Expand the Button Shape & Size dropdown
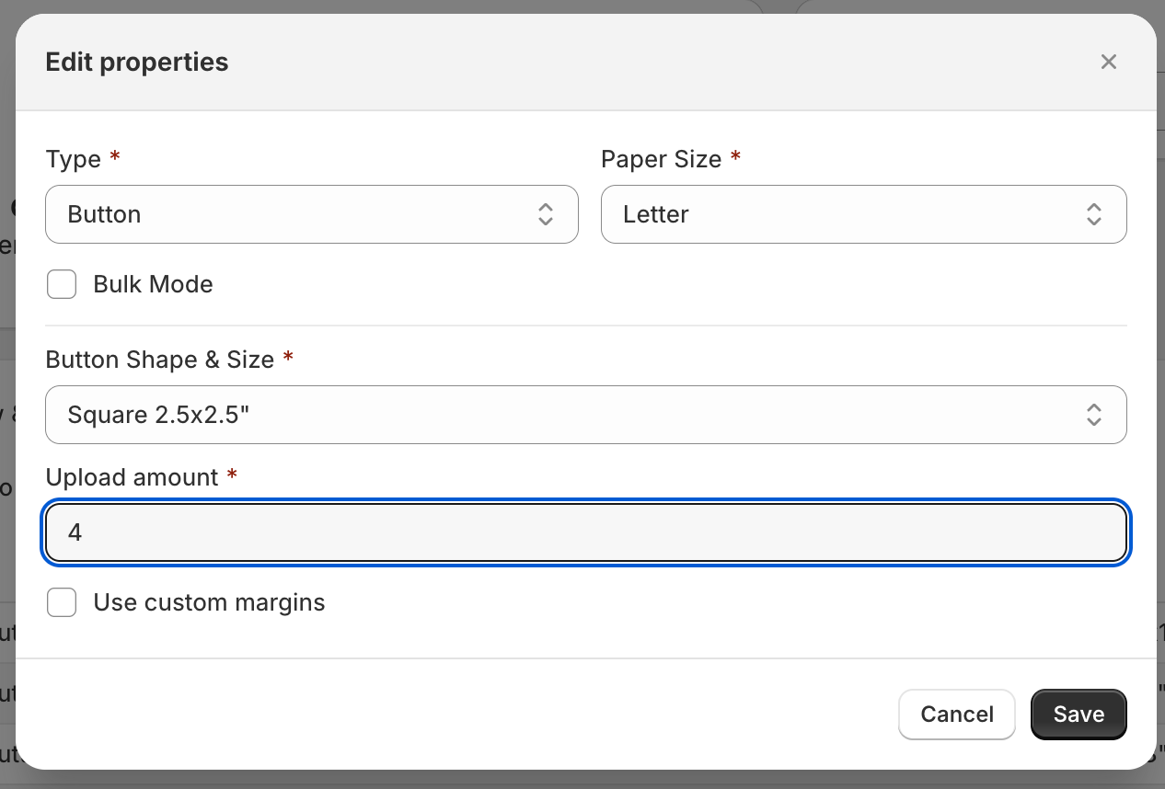The height and width of the screenshot is (789, 1165). (571, 415)
